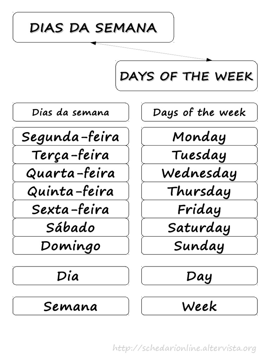Viewport: 270px width, 360px height.
Task: Select the Week box
Action: coord(199,306)
